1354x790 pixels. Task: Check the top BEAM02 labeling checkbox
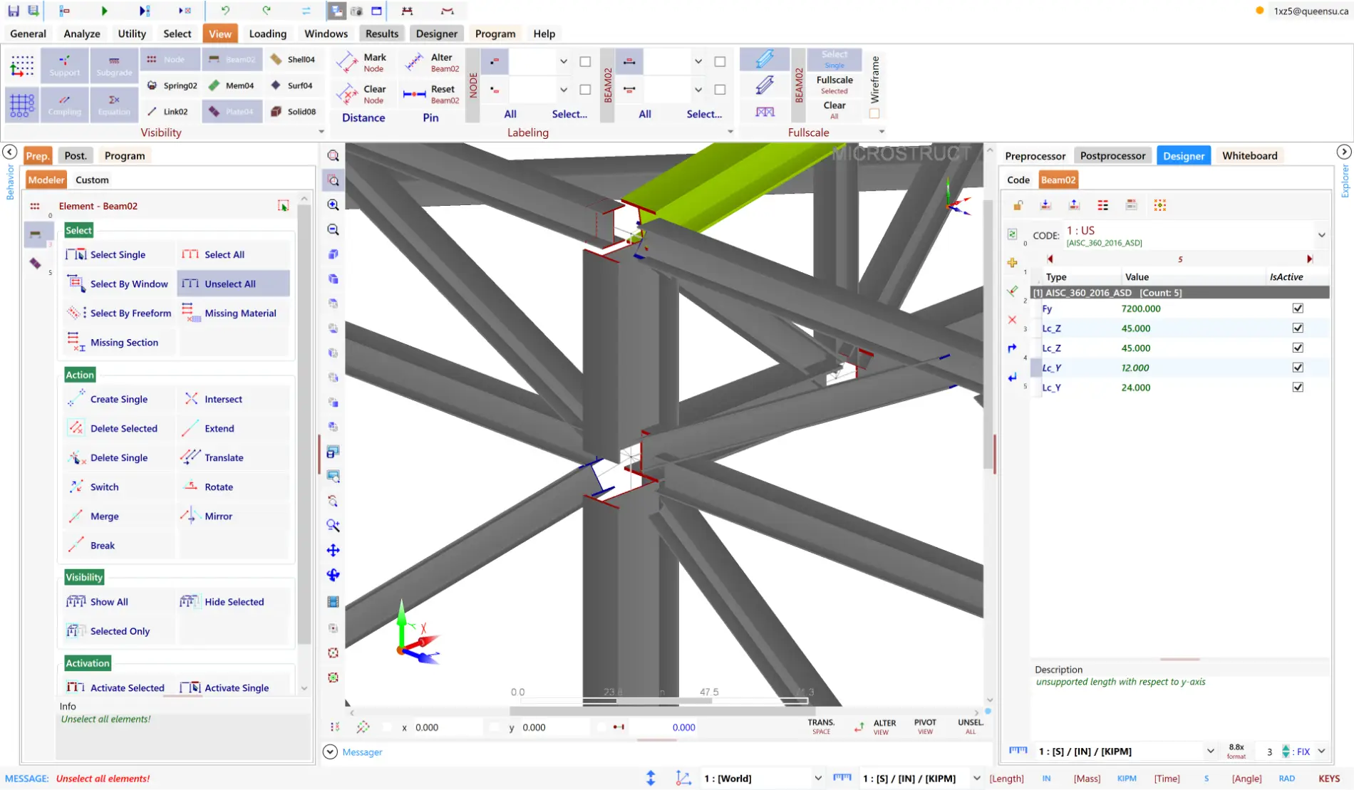pos(720,61)
